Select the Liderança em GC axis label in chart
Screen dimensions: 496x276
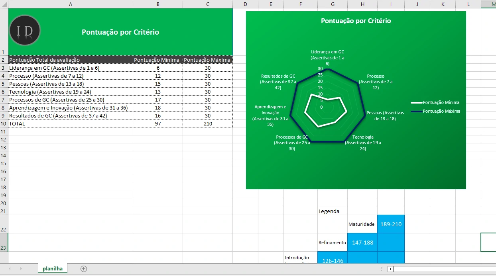point(327,58)
